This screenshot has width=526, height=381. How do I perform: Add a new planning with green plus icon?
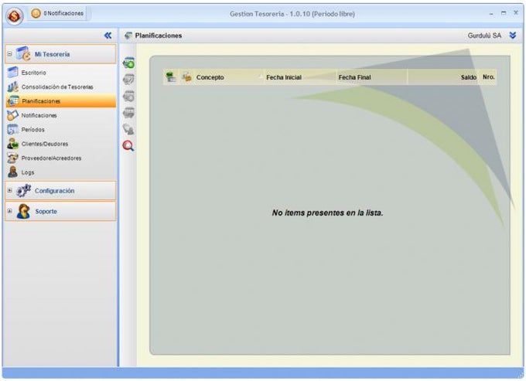click(x=128, y=63)
